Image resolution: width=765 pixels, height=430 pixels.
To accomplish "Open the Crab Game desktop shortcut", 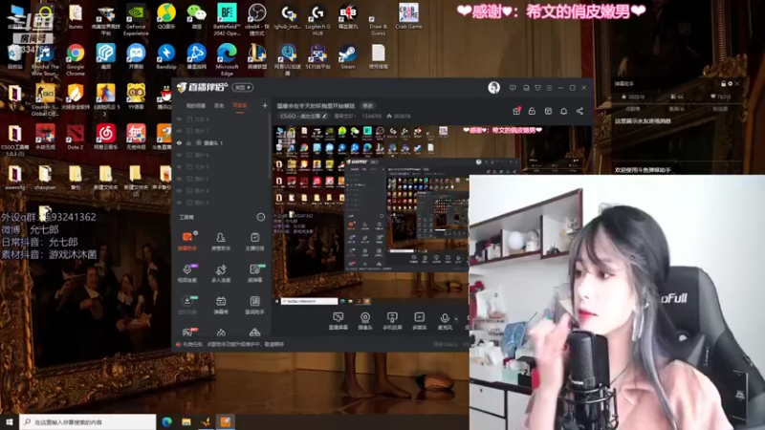I will pyautogui.click(x=408, y=16).
